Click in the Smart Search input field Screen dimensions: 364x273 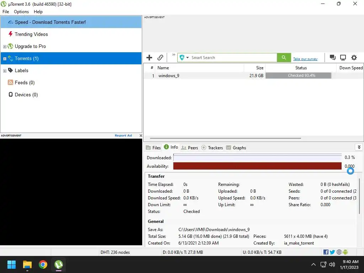(x=233, y=58)
